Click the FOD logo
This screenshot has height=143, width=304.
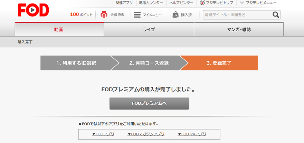tap(34, 10)
